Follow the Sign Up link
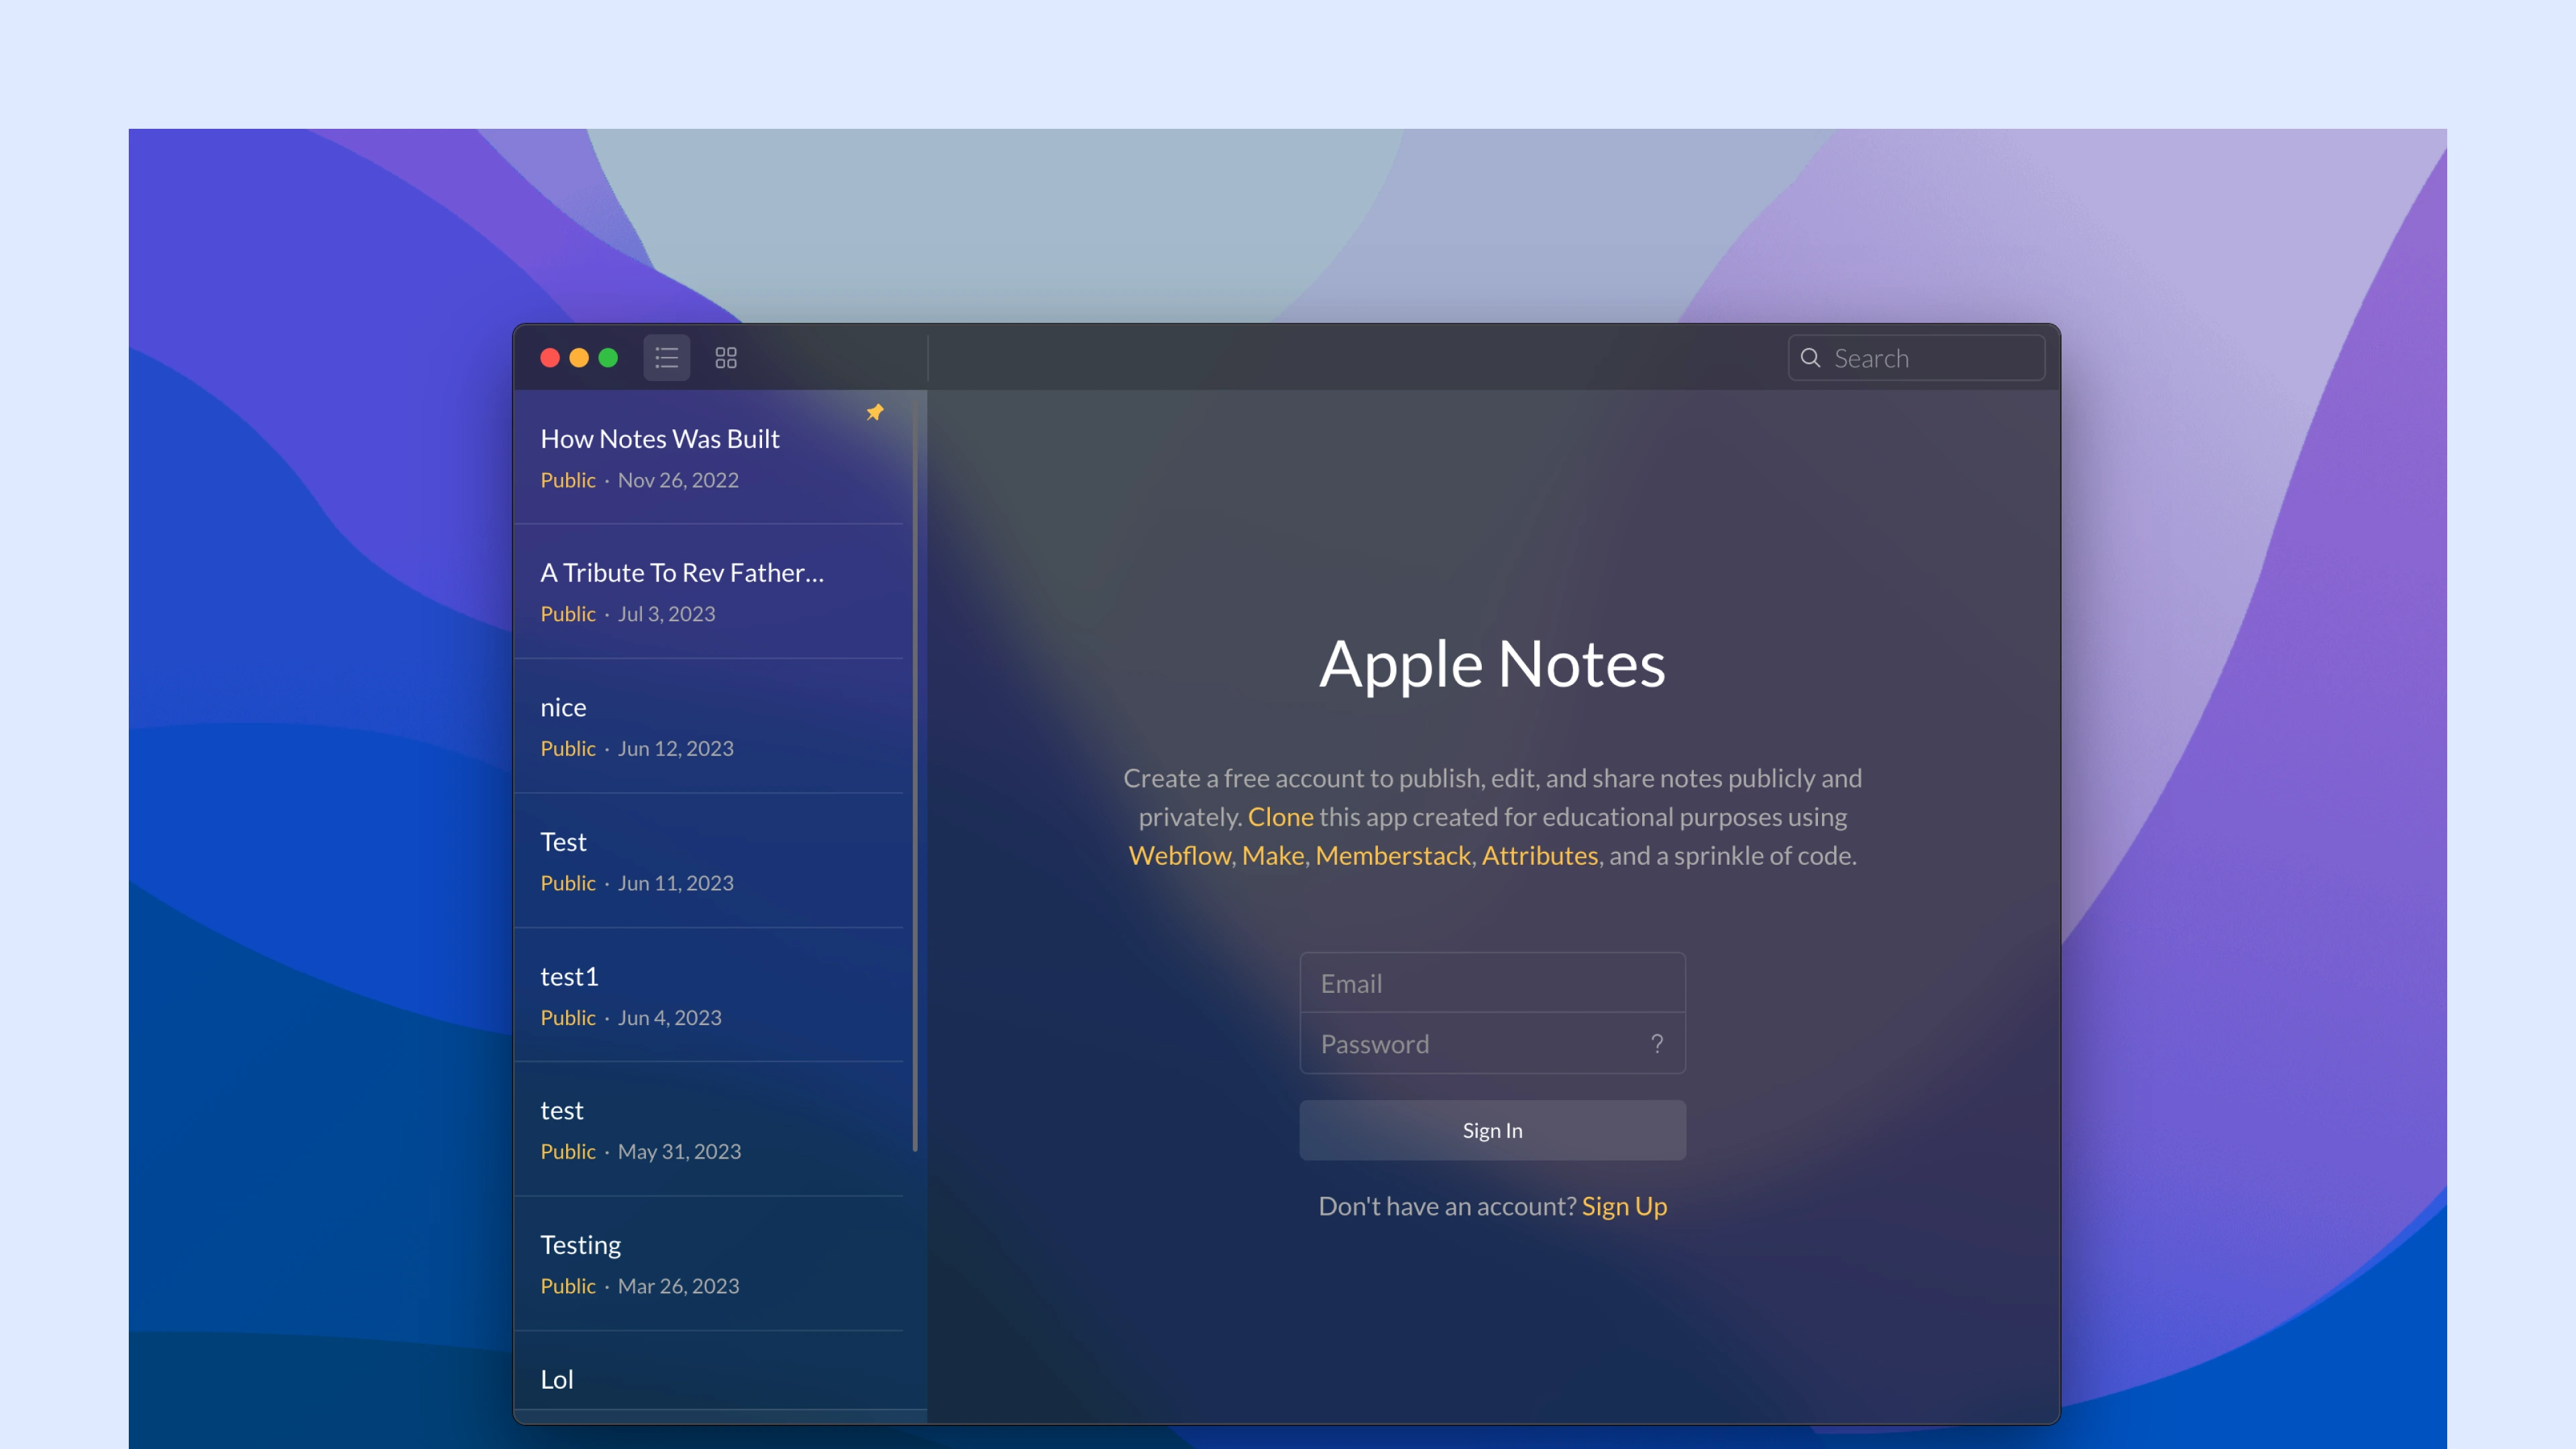The width and height of the screenshot is (2576, 1449). pos(1624,1207)
